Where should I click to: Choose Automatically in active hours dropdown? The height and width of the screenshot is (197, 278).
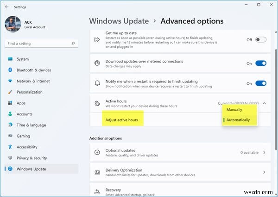pos(240,120)
